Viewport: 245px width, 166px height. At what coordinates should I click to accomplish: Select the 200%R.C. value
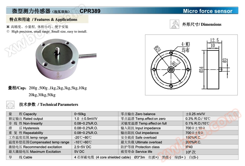click(x=193, y=142)
